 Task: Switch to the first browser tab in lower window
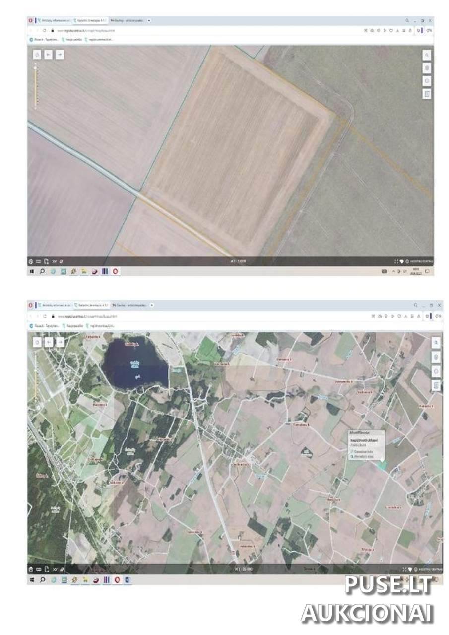[55, 305]
